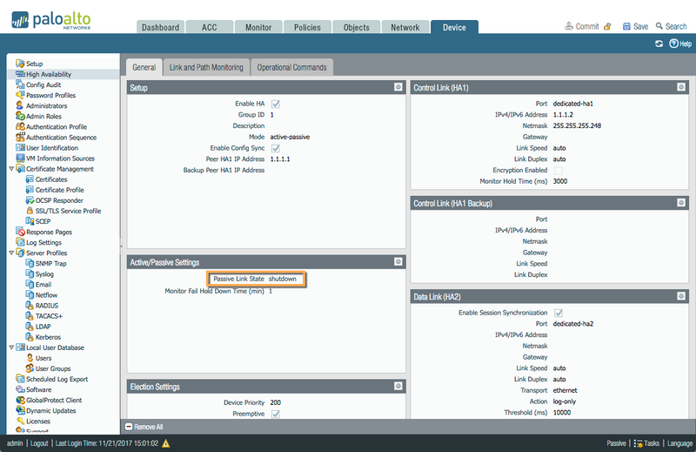Toggle the Encryption Enabled checkbox

(x=559, y=171)
